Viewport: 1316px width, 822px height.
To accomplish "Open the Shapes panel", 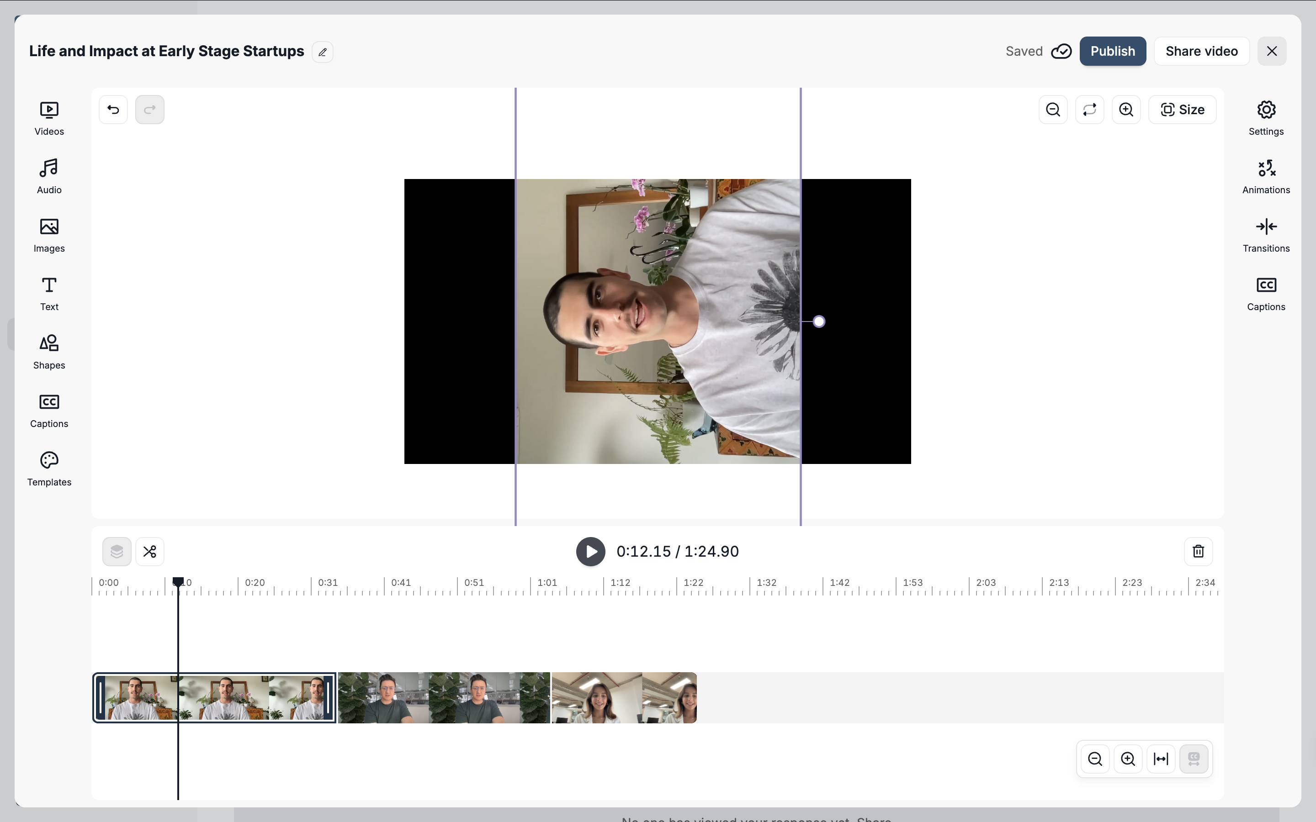I will 49,352.
